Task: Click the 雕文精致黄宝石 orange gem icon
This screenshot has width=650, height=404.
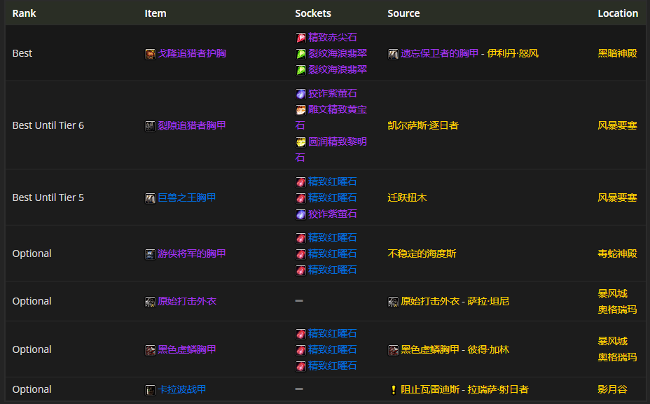Action: pyautogui.click(x=300, y=110)
